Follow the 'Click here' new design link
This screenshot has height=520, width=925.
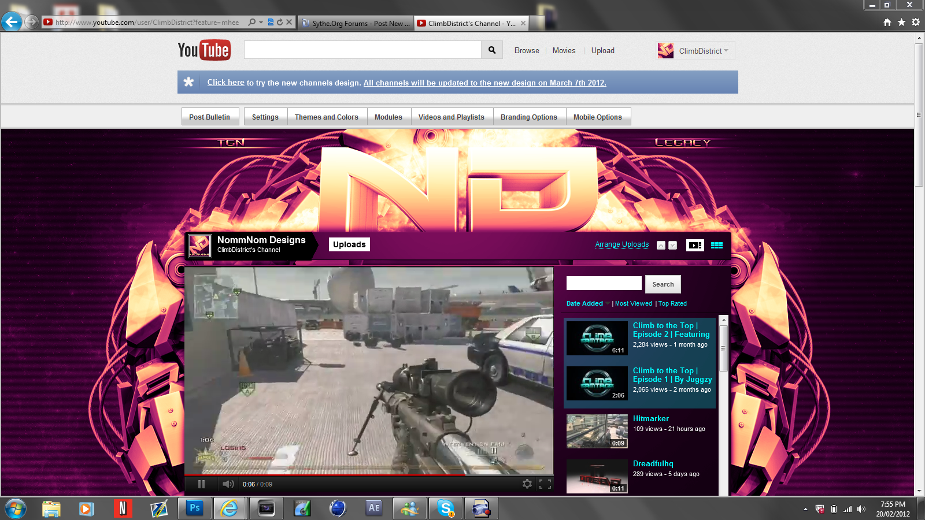point(226,83)
